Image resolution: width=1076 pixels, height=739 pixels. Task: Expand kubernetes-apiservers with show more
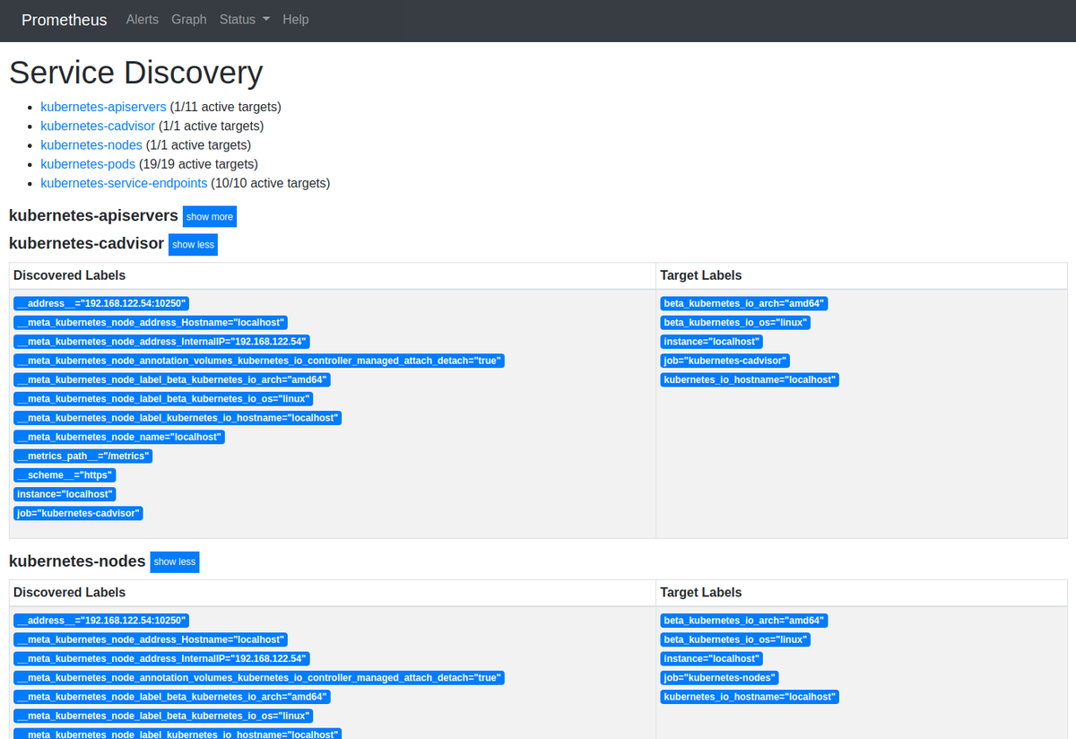pos(210,217)
